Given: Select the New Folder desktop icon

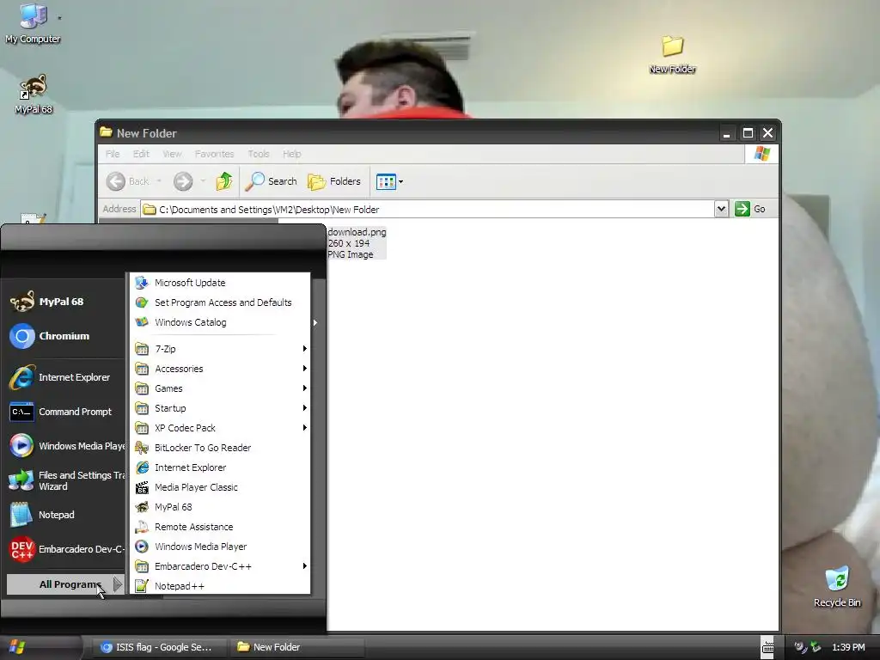Looking at the screenshot, I should (672, 54).
